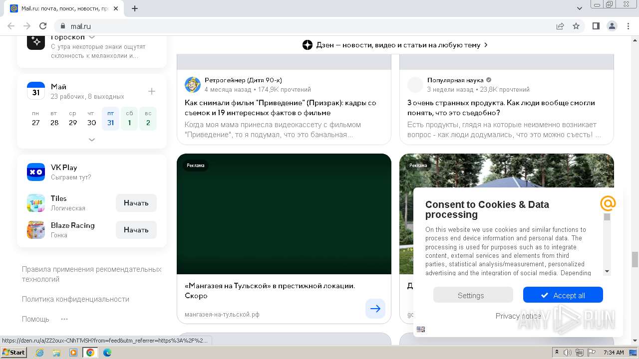Click the Blaze Racing game icon
Screen dimensions: 639x359
click(x=36, y=230)
